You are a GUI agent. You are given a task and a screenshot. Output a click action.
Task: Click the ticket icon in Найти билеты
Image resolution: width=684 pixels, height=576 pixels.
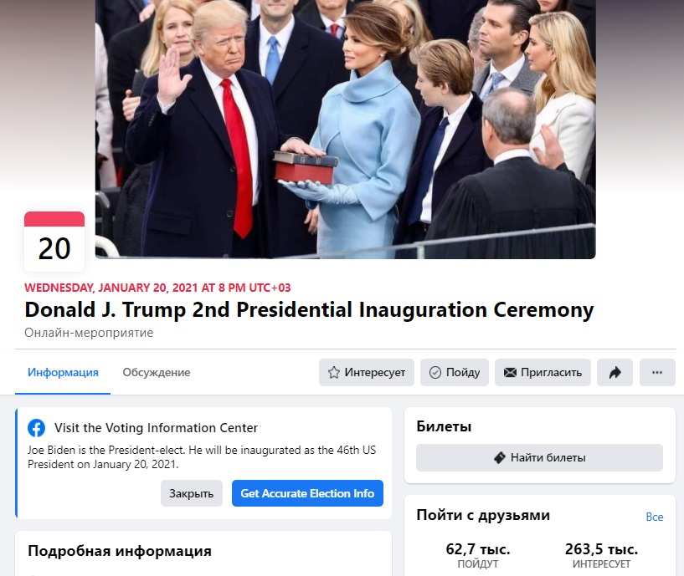click(x=500, y=457)
